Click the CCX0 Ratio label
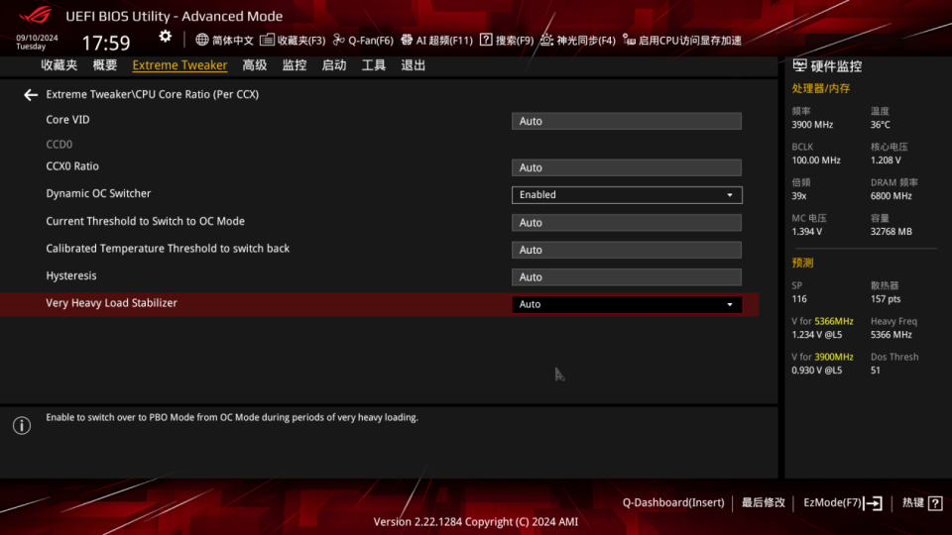 click(x=72, y=166)
